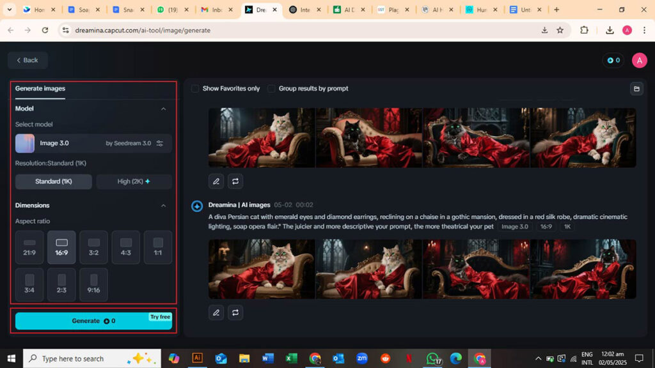The height and width of the screenshot is (368, 655).
Task: Open last thumbnail in bottom image row
Action: click(583, 269)
